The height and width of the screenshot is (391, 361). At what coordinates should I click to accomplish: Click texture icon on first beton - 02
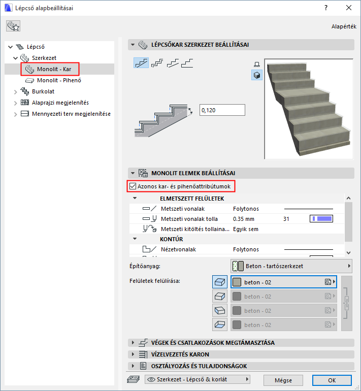[328, 282]
